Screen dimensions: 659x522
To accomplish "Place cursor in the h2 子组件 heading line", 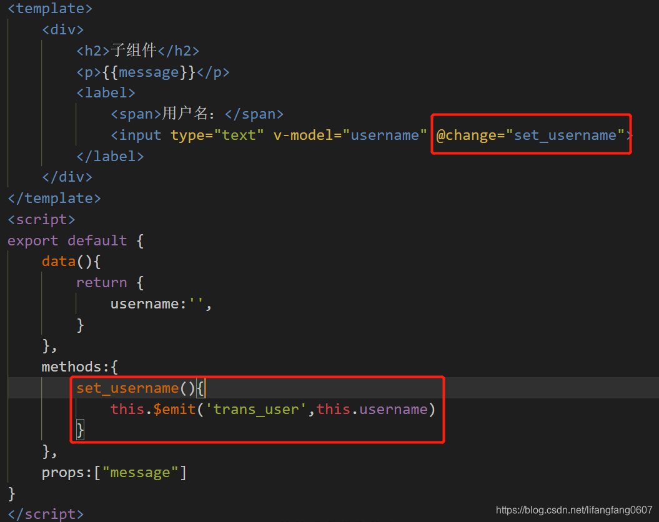I will pyautogui.click(x=137, y=51).
